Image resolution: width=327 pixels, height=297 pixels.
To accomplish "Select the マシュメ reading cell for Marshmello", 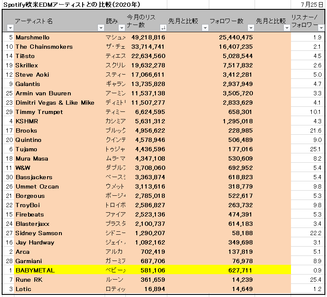I will pos(115,37).
